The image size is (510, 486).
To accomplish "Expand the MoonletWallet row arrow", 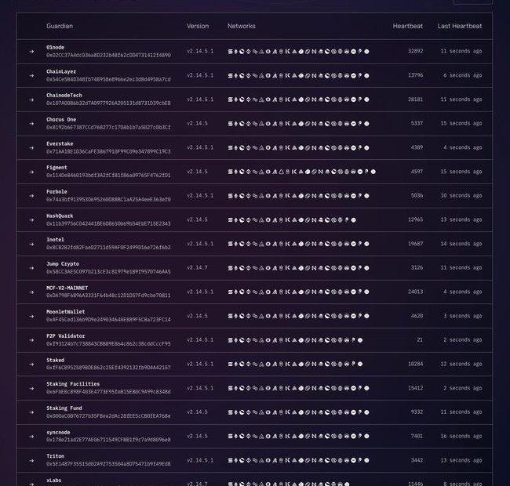I will pos(32,317).
